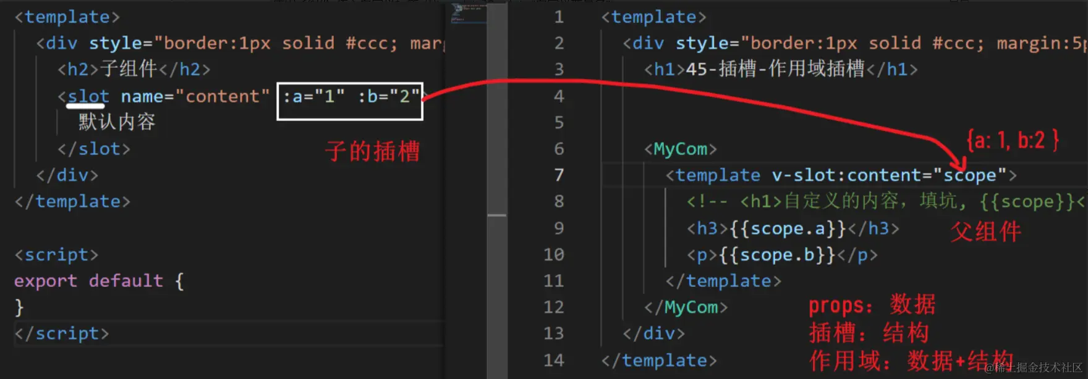Click line number 2 in right editor

pos(559,43)
